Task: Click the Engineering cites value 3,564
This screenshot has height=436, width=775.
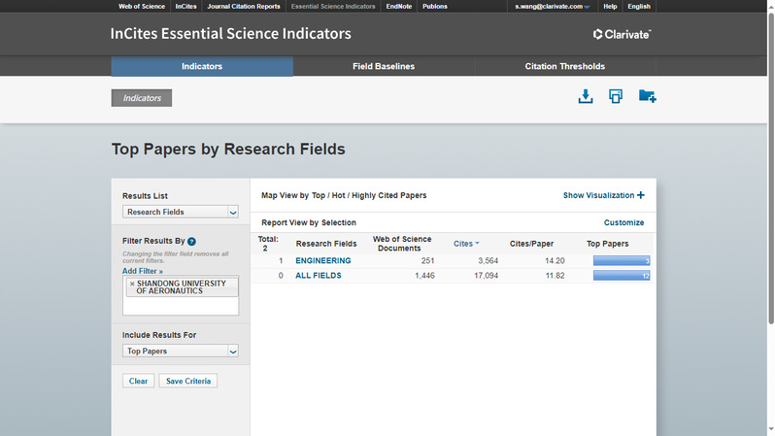Action: click(488, 260)
